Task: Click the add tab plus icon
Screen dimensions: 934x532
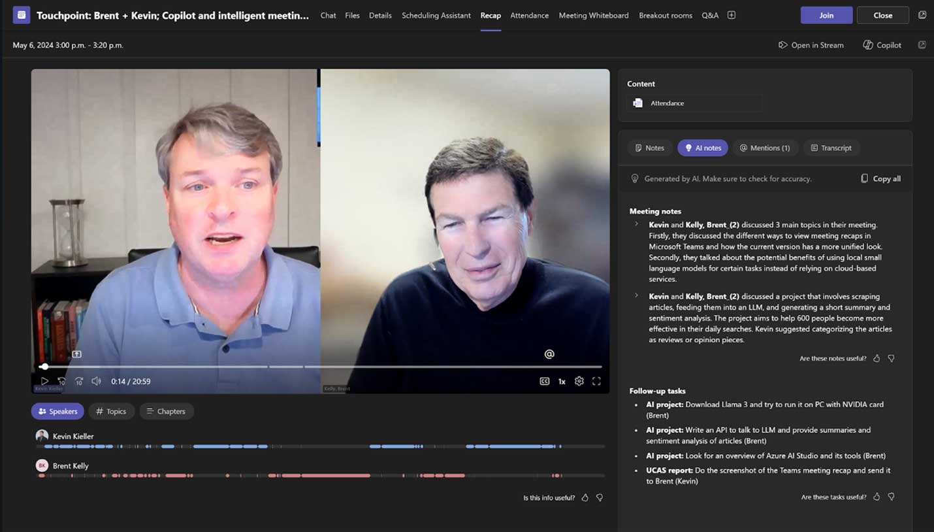Action: coord(732,15)
